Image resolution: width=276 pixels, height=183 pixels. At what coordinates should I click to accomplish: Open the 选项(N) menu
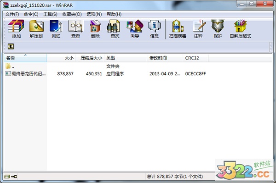click(94, 14)
